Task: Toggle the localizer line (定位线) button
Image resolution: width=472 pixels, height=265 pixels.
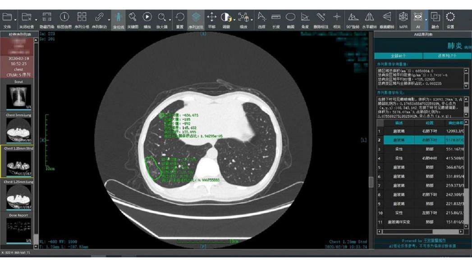Action: point(119,17)
